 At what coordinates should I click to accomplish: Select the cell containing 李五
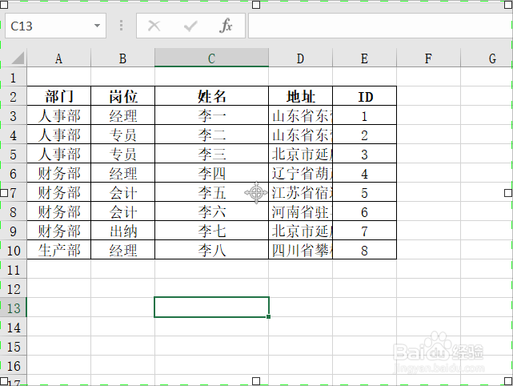point(211,192)
